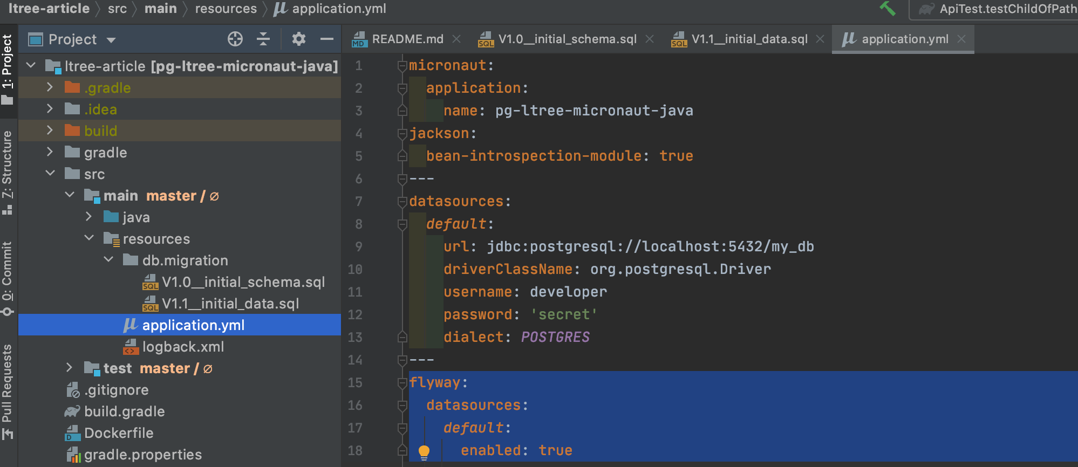The height and width of the screenshot is (467, 1078).
Task: Collapse the ltree-article root node
Action: point(31,65)
